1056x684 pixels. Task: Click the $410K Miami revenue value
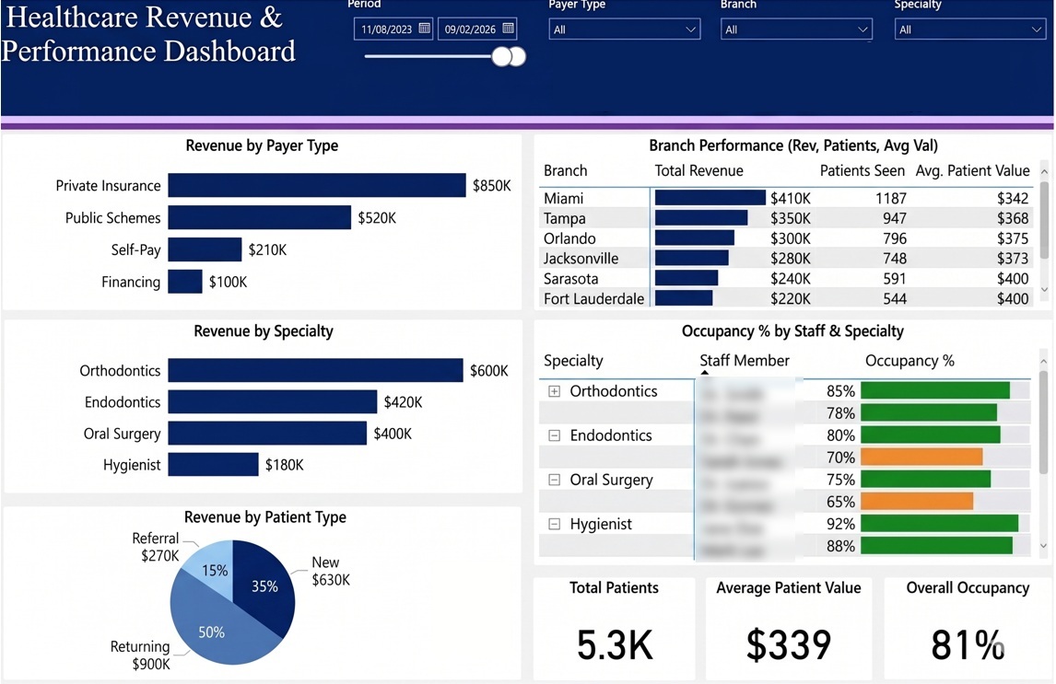[x=791, y=199]
